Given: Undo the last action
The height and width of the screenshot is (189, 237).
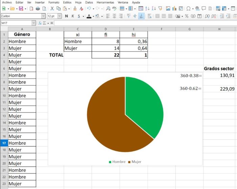Looking at the screenshot, I should click(x=89, y=8).
